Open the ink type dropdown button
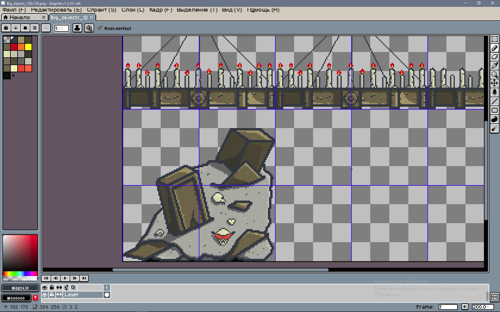The width and height of the screenshot is (500, 312). (77, 28)
